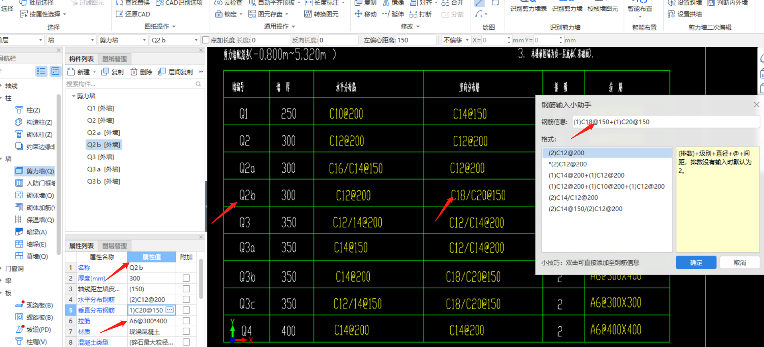Select format (1)C14@200+(1)C12@200 in list

coord(586,175)
